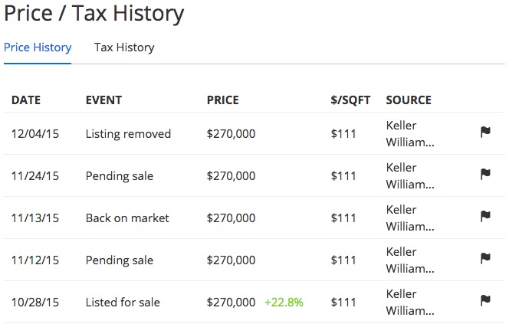The image size is (509, 324).
Task: Click the EVENT column header
Action: (x=104, y=100)
